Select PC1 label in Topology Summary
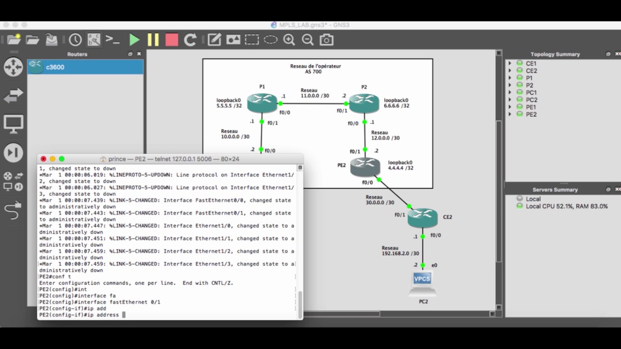The width and height of the screenshot is (621, 349). click(x=532, y=93)
